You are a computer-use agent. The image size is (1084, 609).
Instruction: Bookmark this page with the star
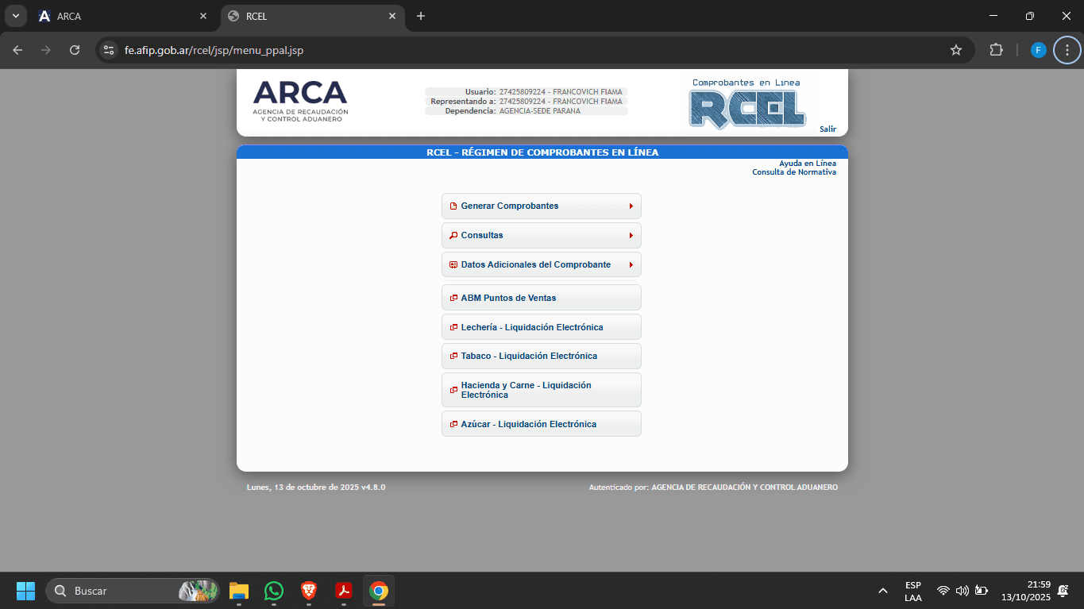(x=956, y=50)
